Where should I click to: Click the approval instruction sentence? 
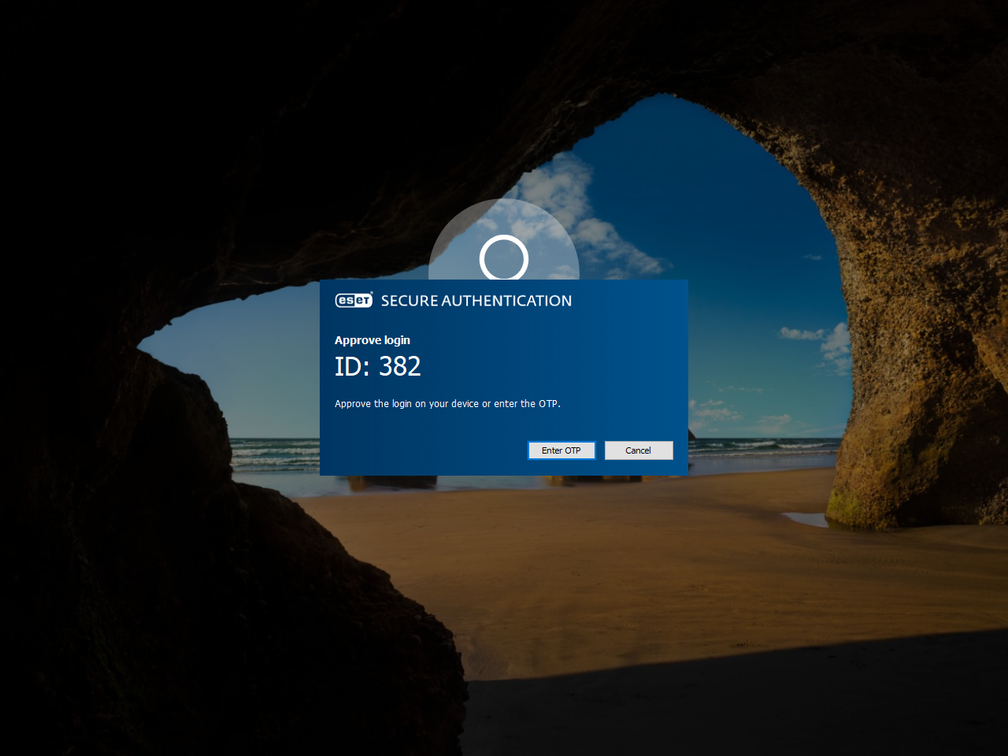tap(448, 403)
